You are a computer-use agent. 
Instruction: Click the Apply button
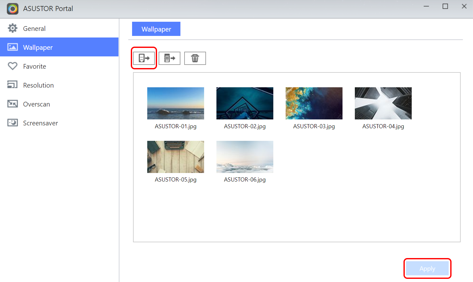tap(427, 268)
